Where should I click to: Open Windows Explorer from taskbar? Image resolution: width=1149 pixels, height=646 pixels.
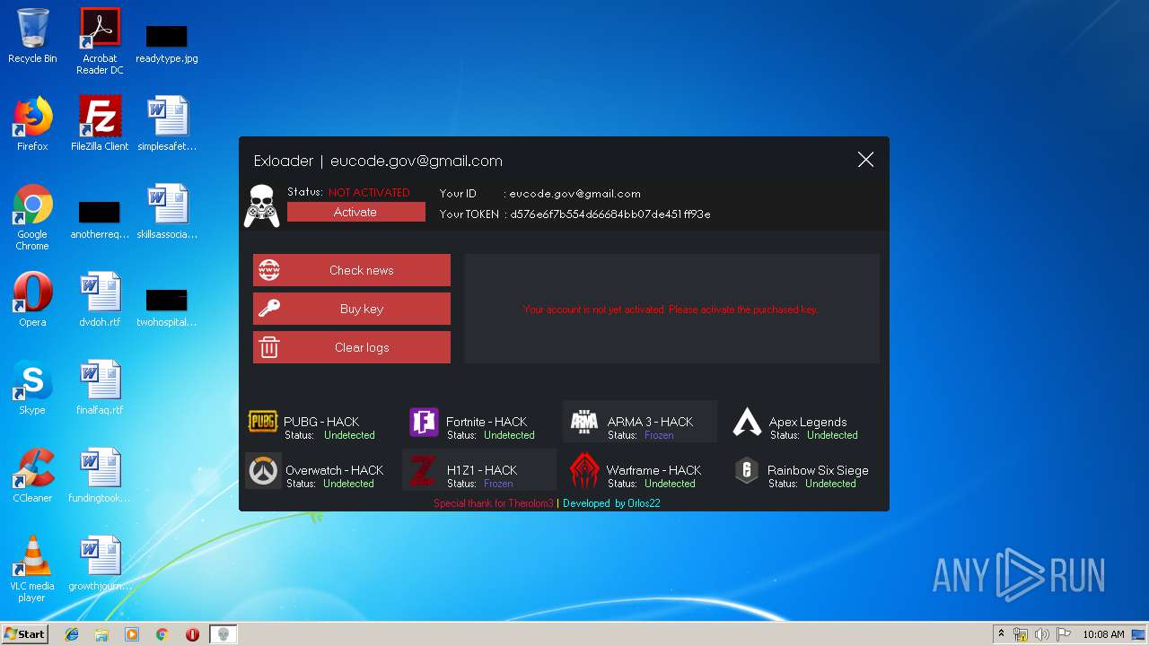click(x=101, y=634)
